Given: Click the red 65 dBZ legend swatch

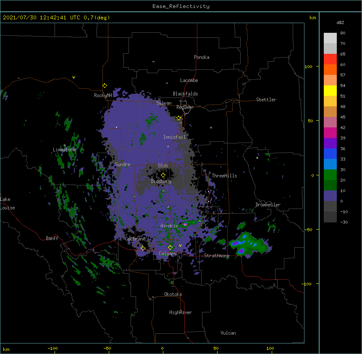Looking at the screenshot, I should (330, 59).
